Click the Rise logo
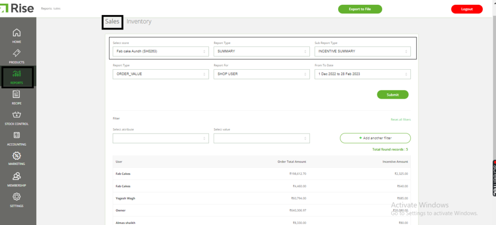This screenshot has width=496, height=225. click(x=18, y=8)
